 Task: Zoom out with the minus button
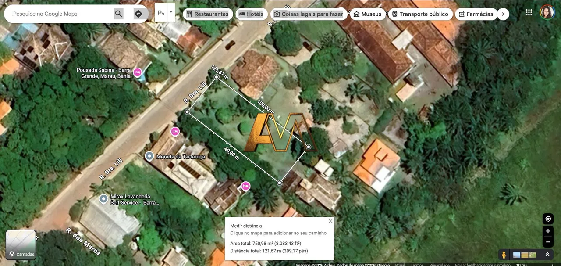(548, 242)
